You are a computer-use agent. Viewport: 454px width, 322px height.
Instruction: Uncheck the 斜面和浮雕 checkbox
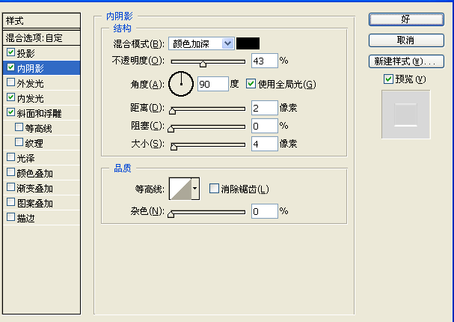pyautogui.click(x=10, y=112)
